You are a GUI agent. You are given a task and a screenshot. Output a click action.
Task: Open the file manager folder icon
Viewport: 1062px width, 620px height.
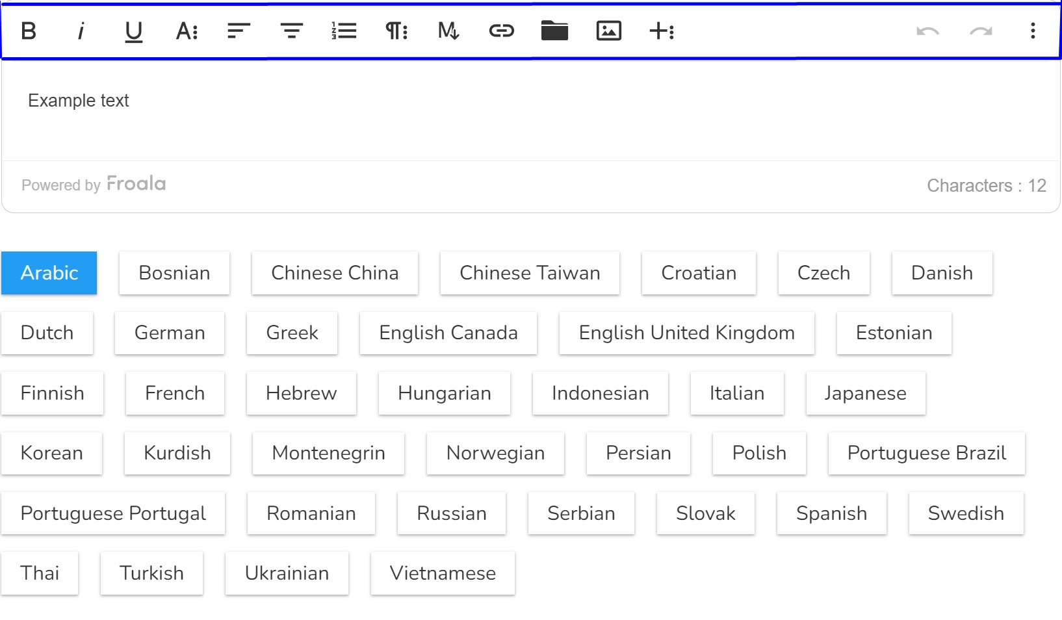[554, 31]
